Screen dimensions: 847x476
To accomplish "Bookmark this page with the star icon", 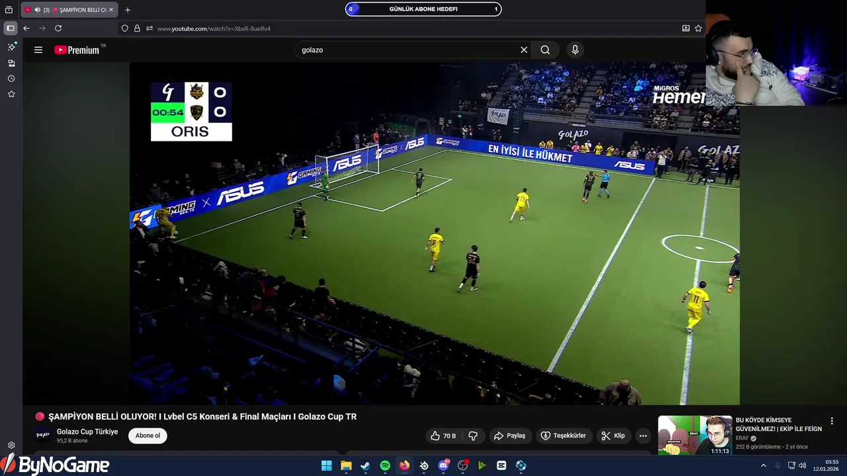I will pos(698,28).
